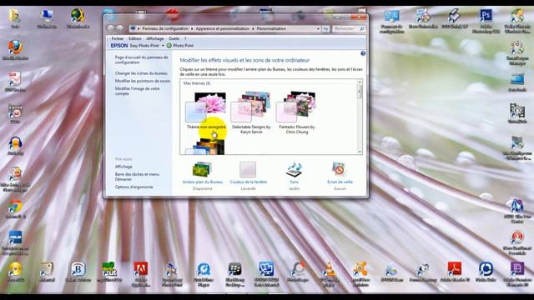This screenshot has width=534, height=300.
Task: Click Apparence et personnalisation breadcrumb
Action: point(223,29)
